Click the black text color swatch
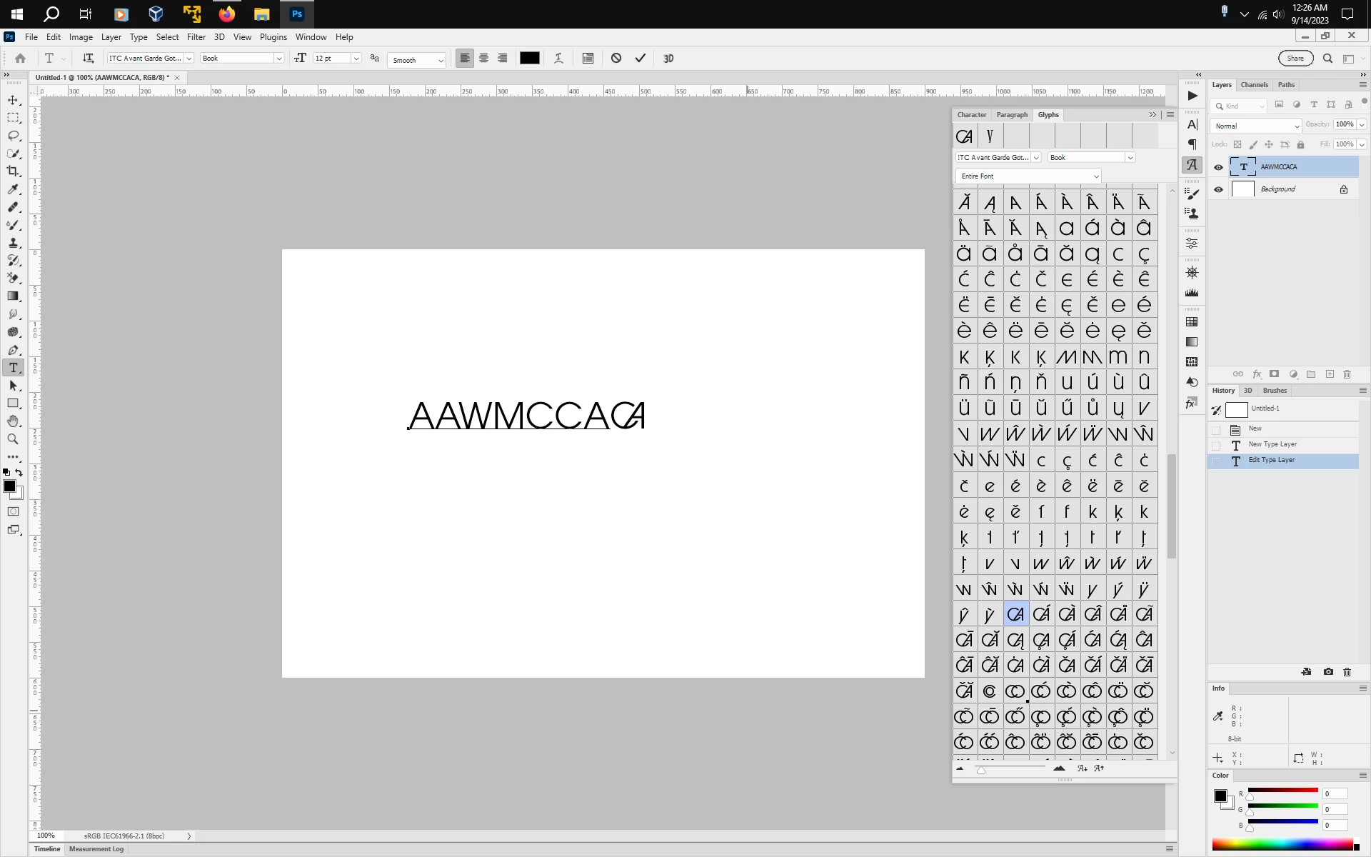The width and height of the screenshot is (1371, 857). click(x=529, y=59)
